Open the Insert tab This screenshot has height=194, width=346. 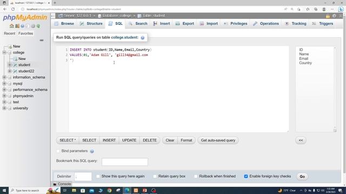tap(162, 24)
